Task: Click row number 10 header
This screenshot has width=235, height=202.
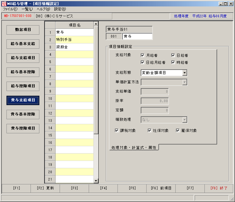Action: (50, 98)
